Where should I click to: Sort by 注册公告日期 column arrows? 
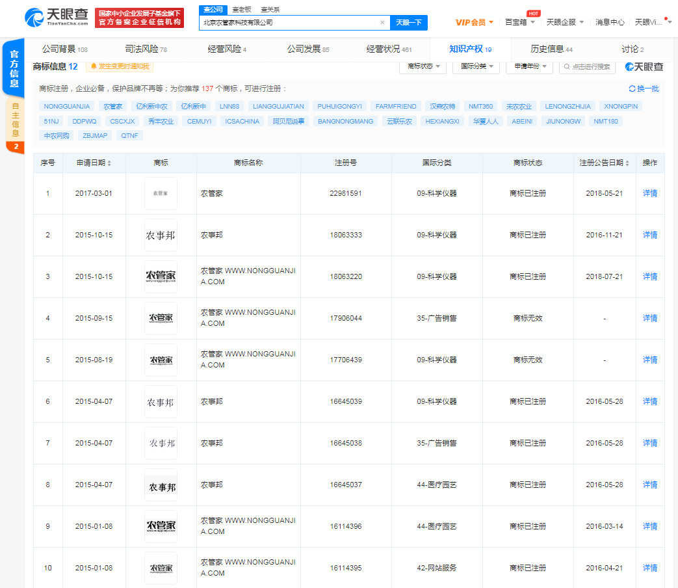tap(627, 163)
